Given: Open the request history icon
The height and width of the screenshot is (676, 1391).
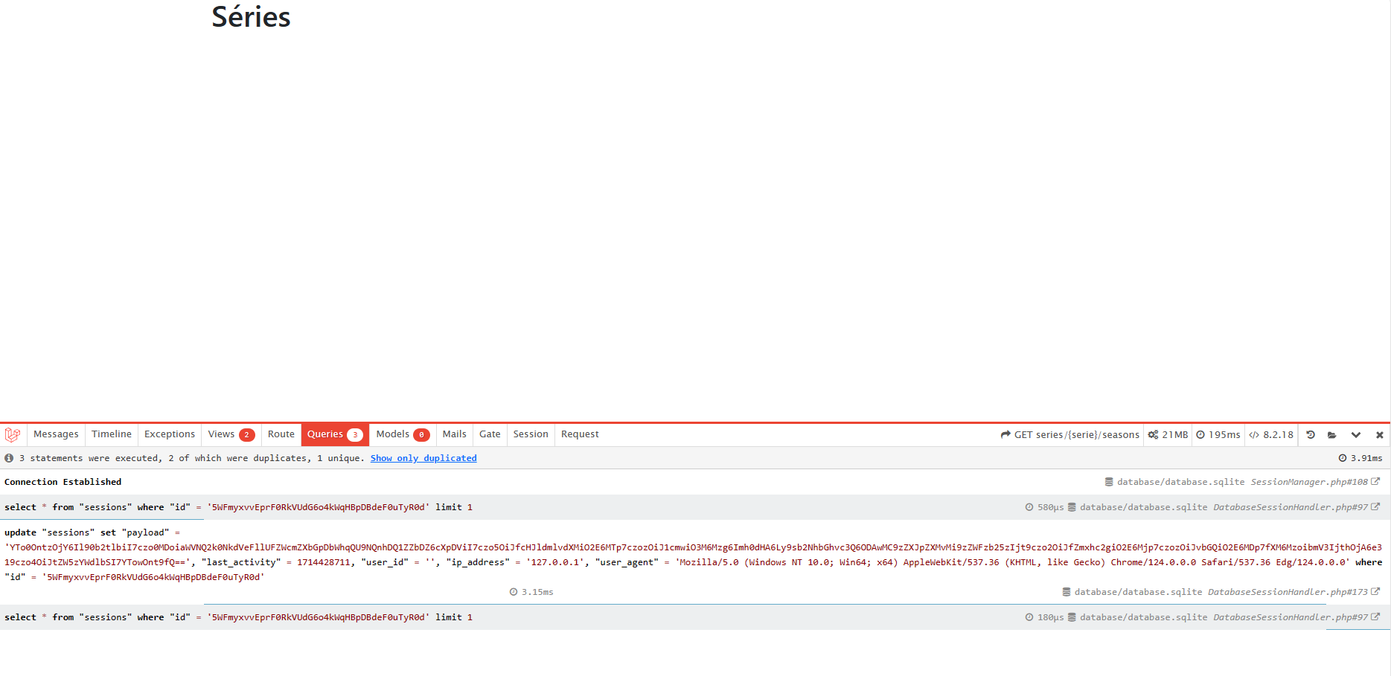Looking at the screenshot, I should [1311, 435].
